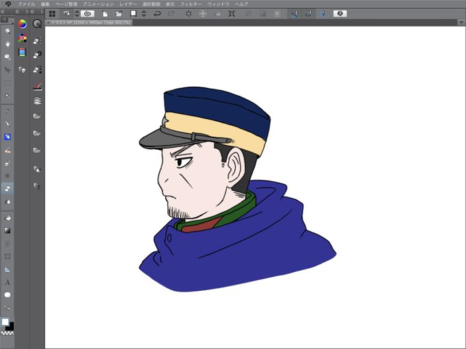Open the ヘルプ (Help) menu

(x=241, y=4)
